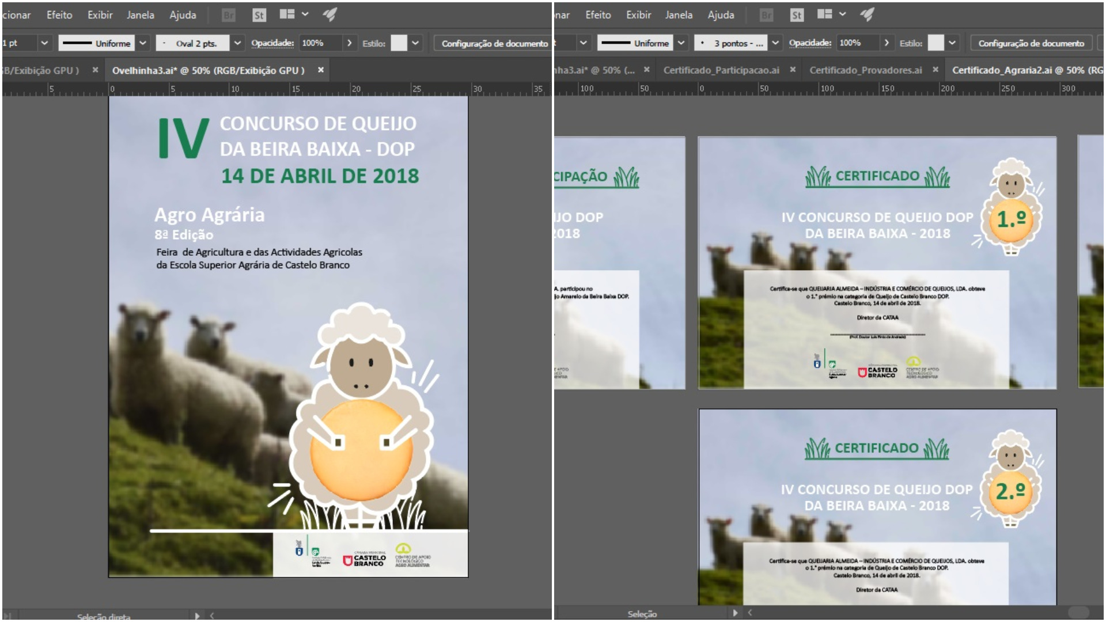
Task: Open Estilo graphic style dropdown in left window
Action: (415, 43)
